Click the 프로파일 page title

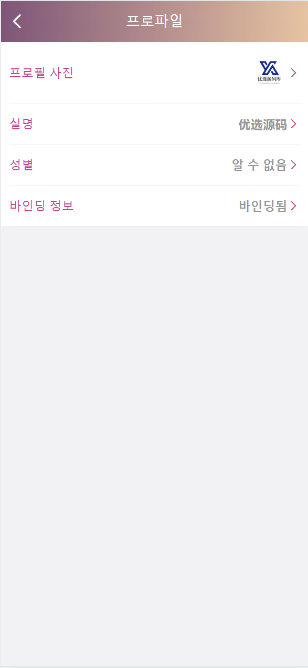(154, 21)
